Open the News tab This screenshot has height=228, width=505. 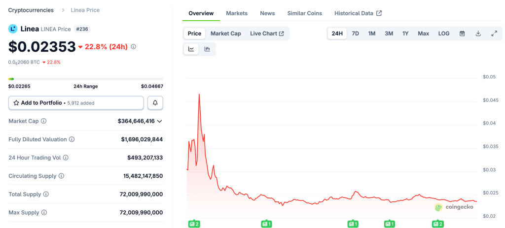pyautogui.click(x=267, y=13)
